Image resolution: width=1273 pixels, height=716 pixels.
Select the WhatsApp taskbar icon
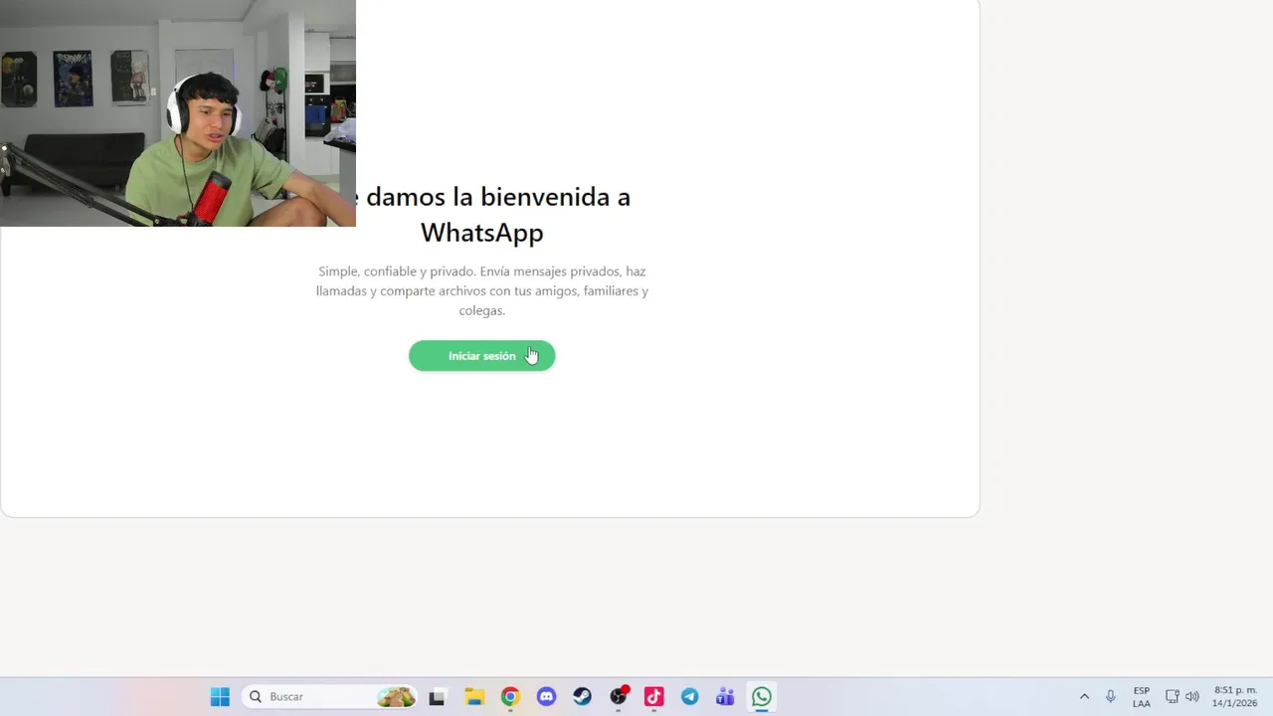pos(762,697)
